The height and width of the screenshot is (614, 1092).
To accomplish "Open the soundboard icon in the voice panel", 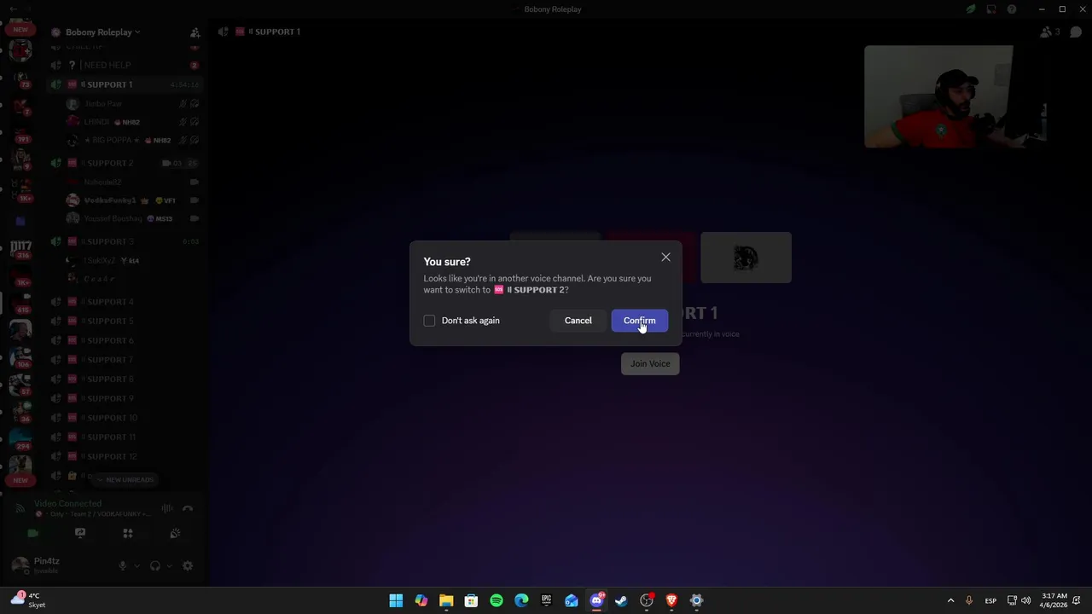I will tap(175, 534).
